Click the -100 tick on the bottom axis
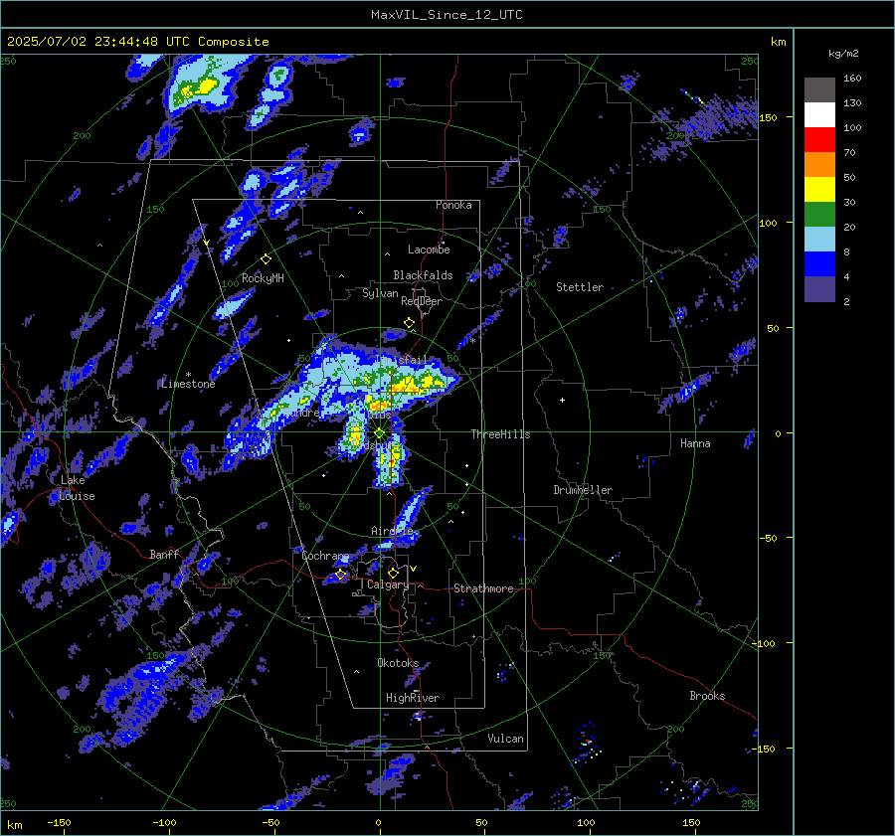The height and width of the screenshot is (836, 895). 164,822
